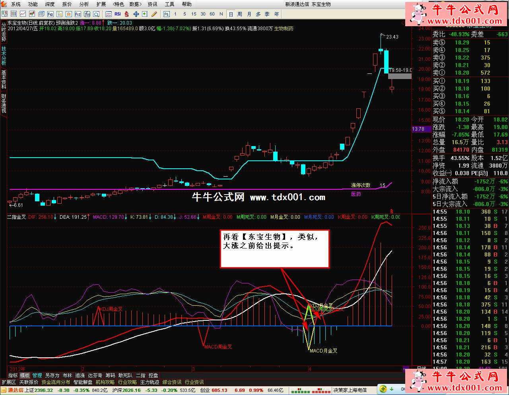Switch to weekly 周 period
The width and height of the screenshot is (509, 395).
240,14
